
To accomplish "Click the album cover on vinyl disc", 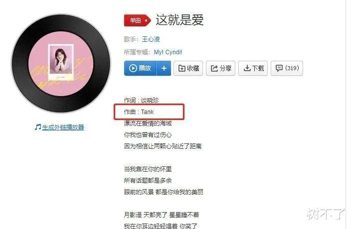I will click(x=61, y=63).
